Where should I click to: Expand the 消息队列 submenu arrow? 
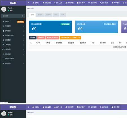[23, 64]
